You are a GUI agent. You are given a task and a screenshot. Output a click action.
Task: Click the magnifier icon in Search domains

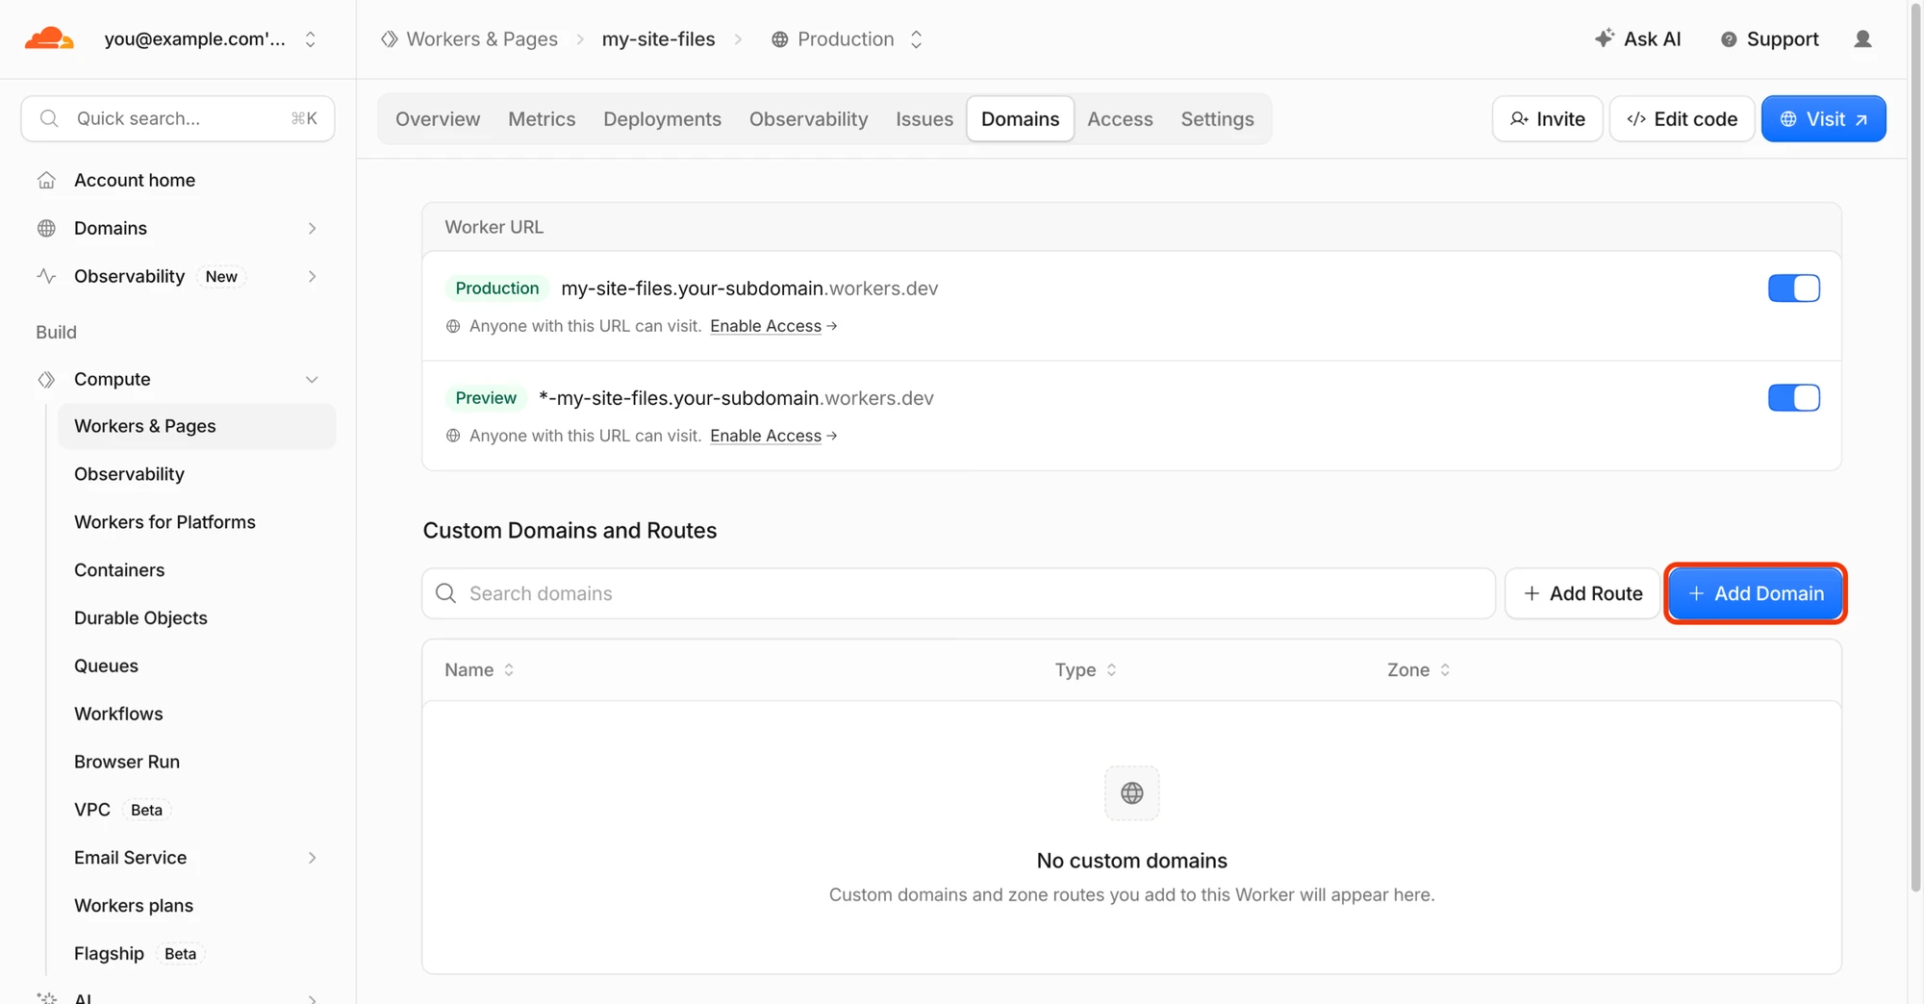click(x=445, y=593)
